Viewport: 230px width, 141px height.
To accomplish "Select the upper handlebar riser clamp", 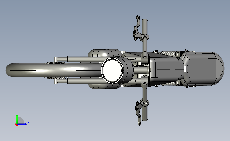I will click(145, 58).
